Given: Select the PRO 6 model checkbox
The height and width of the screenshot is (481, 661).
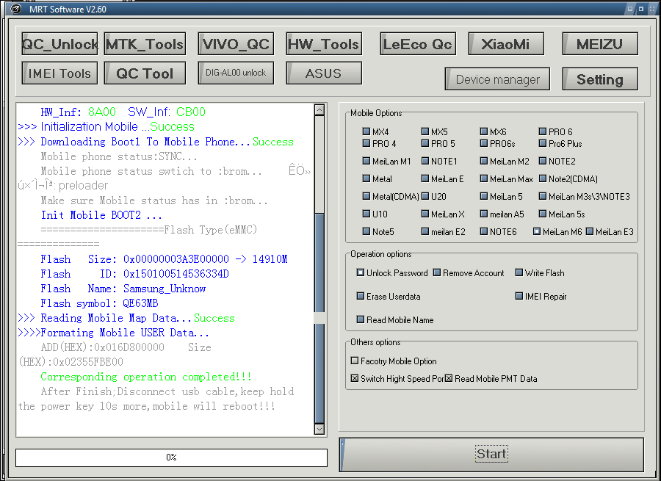Looking at the screenshot, I should tap(543, 131).
